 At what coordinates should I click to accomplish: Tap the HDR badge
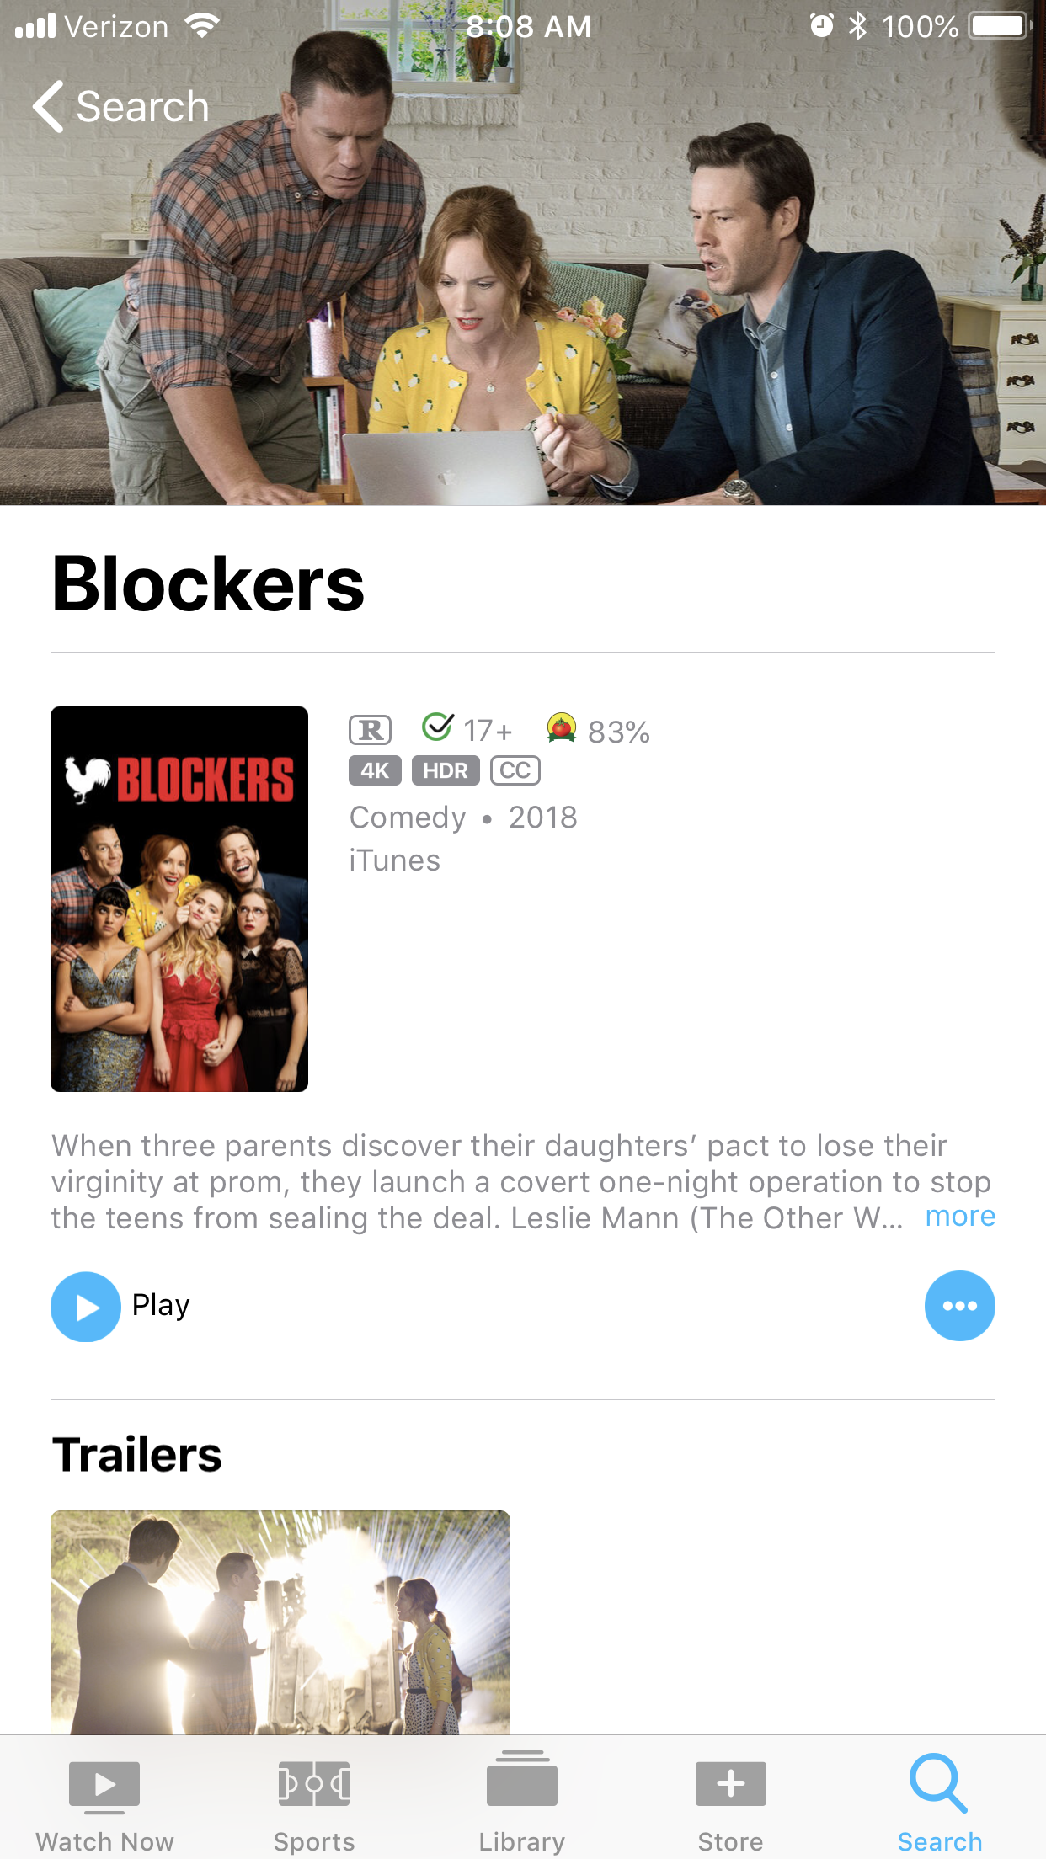[x=446, y=770]
